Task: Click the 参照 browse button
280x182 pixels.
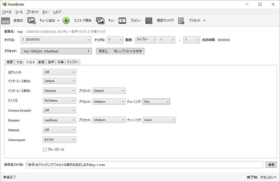Action: click(x=271, y=165)
